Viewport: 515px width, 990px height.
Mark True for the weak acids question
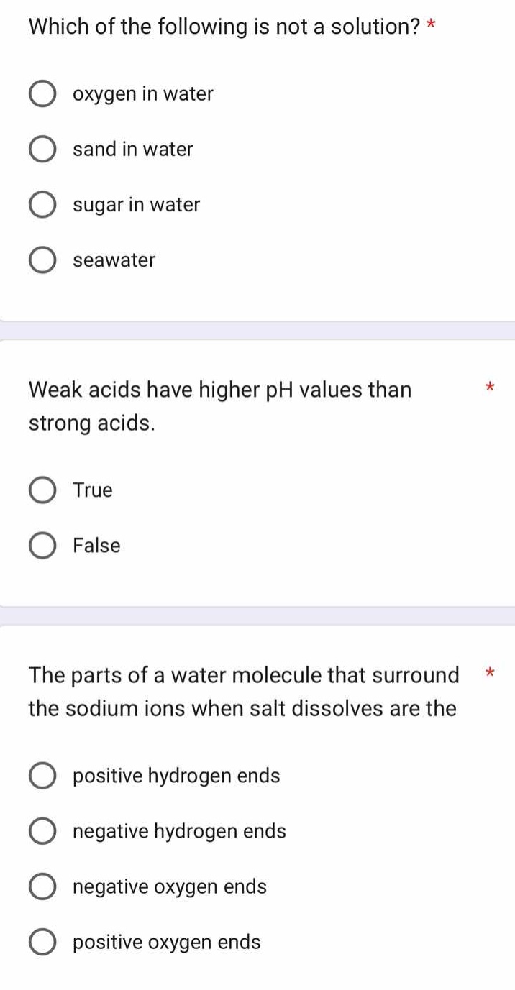(x=42, y=490)
